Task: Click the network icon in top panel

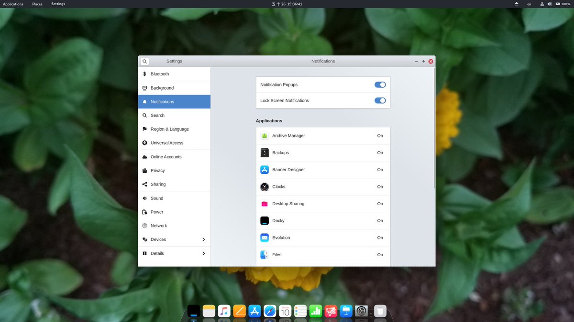Action: tap(542, 4)
